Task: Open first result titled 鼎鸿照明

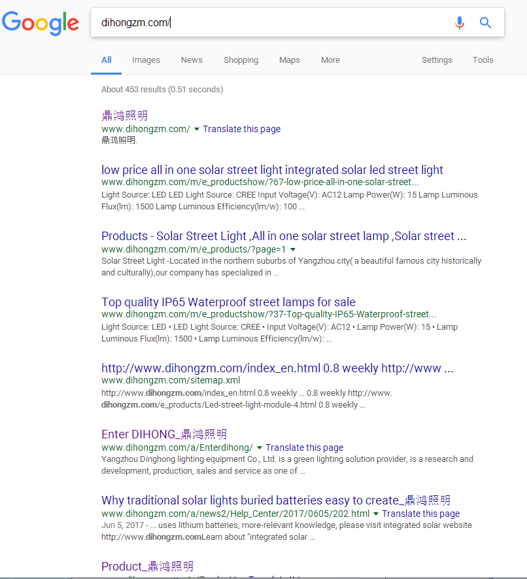Action: [x=125, y=116]
